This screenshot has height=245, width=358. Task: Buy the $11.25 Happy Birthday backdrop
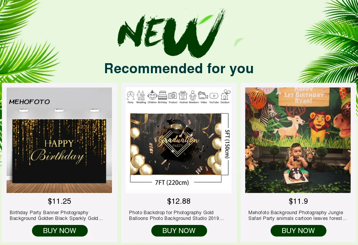(x=60, y=231)
